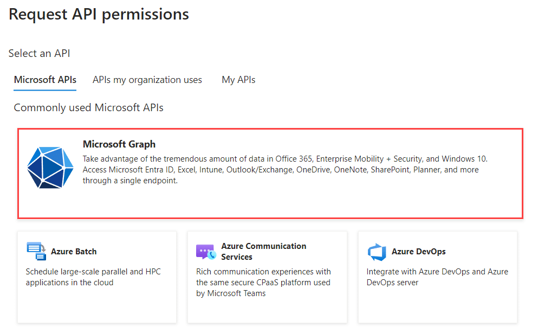Click the Azure Batch description about HPC applications
The width and height of the screenshot is (538, 327).
pyautogui.click(x=93, y=277)
